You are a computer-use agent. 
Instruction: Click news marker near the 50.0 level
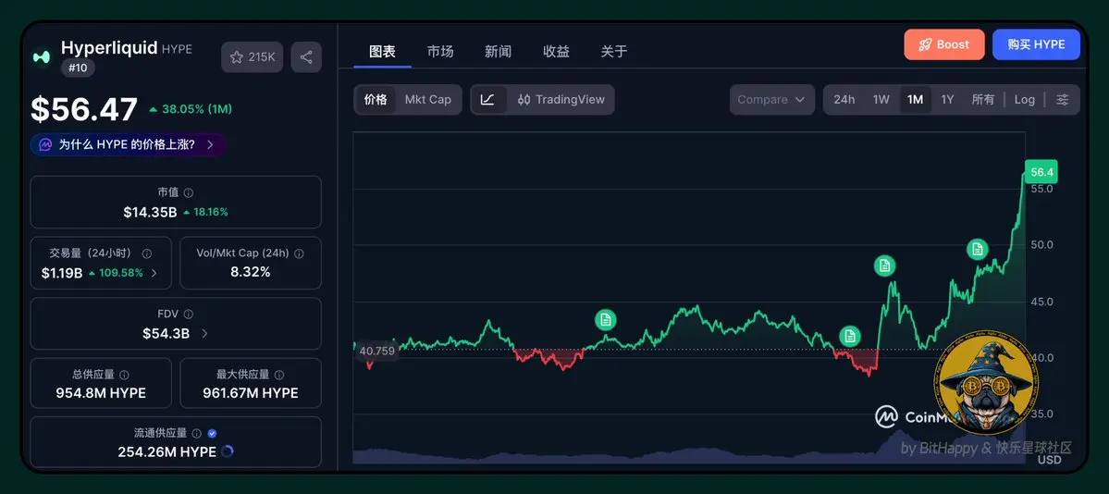coord(978,249)
